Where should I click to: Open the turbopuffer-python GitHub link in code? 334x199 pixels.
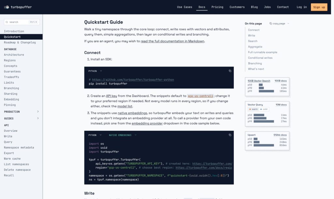[x=133, y=80]
